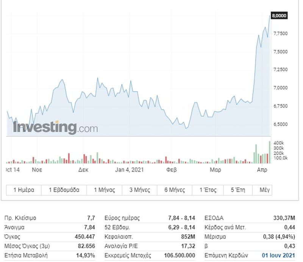This screenshot has width=303, height=262.
Task: Click the Εκκρεμείς Μετοχές row label
Action: click(128, 255)
